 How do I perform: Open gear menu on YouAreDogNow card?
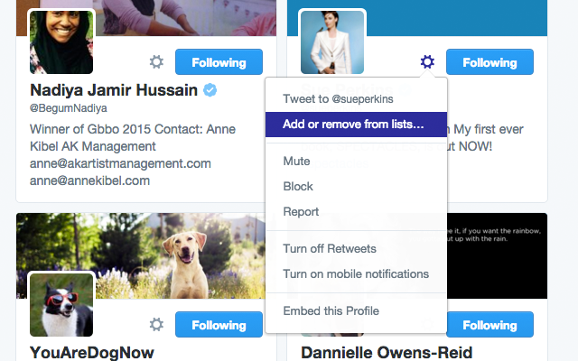tap(156, 325)
